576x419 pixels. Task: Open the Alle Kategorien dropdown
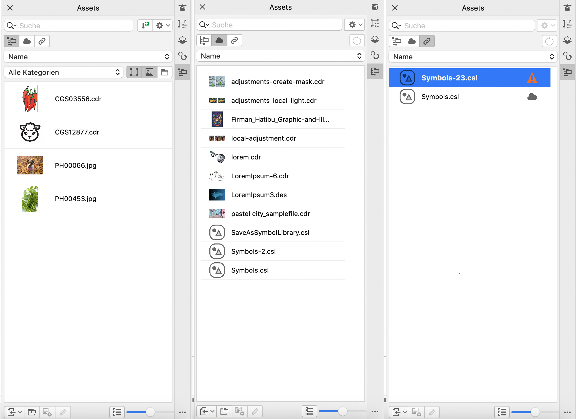[64, 72]
